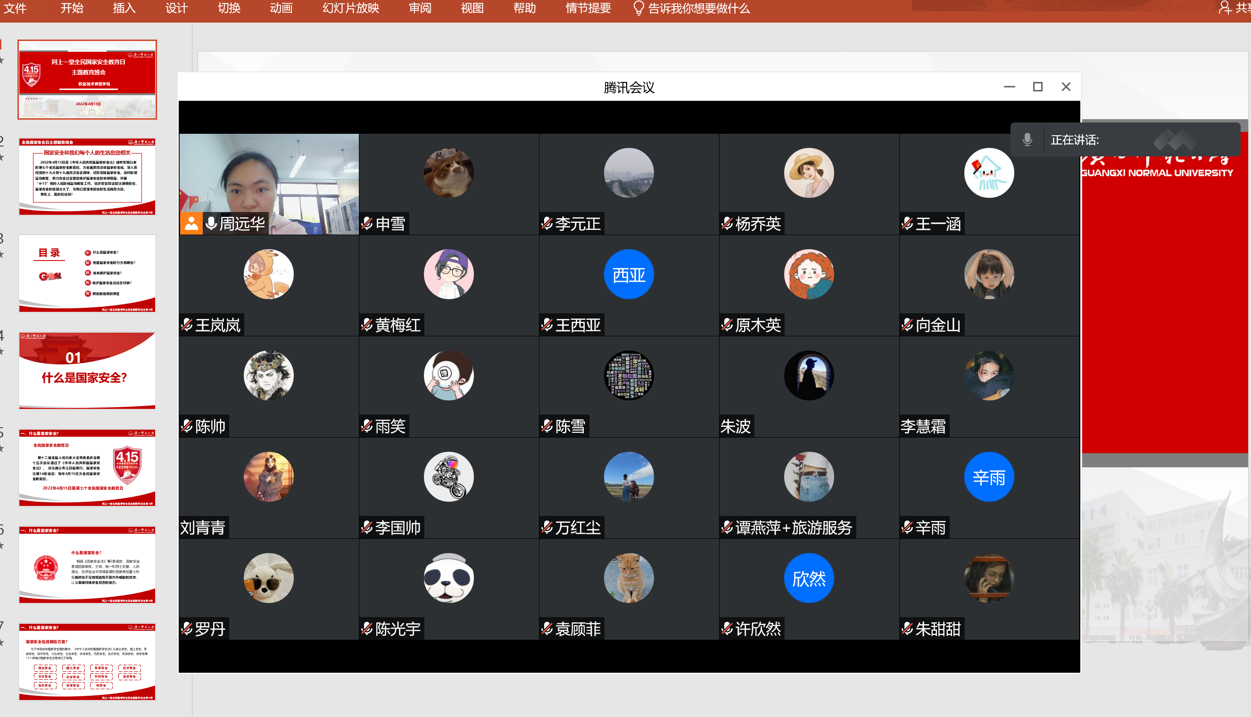Click the blue 西亚 avatar circle
Viewport: 1251px width, 717px height.
tap(629, 274)
